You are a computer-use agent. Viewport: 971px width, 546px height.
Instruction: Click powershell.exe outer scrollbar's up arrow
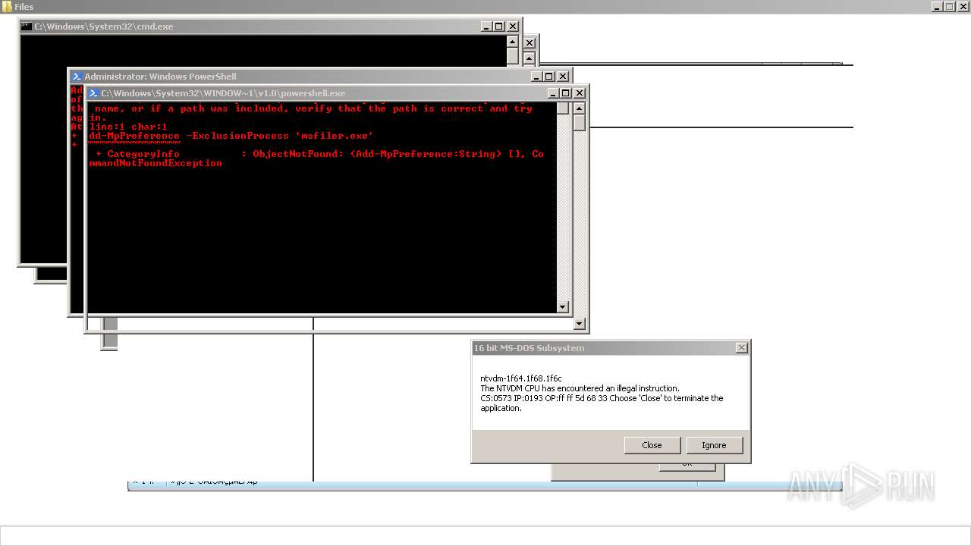coord(580,108)
